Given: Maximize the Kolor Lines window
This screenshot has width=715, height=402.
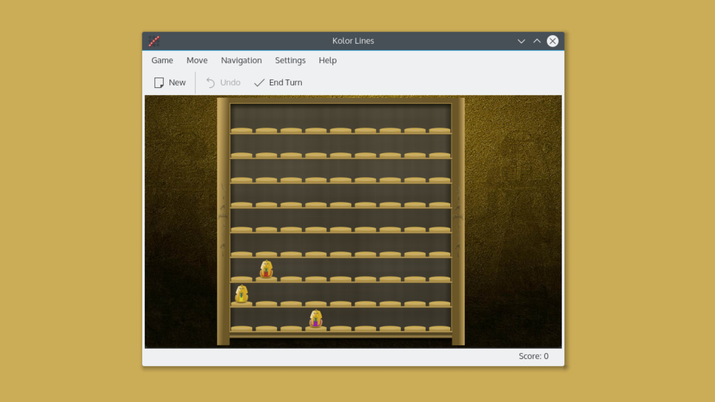Looking at the screenshot, I should click(537, 41).
